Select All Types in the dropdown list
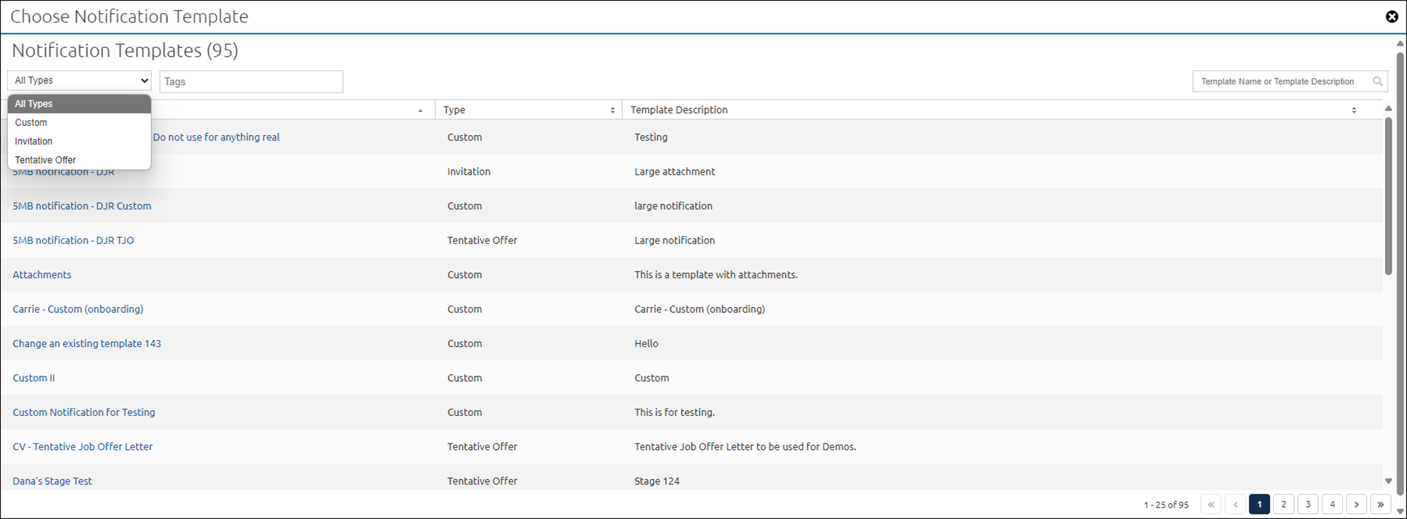The width and height of the screenshot is (1407, 519). point(79,104)
